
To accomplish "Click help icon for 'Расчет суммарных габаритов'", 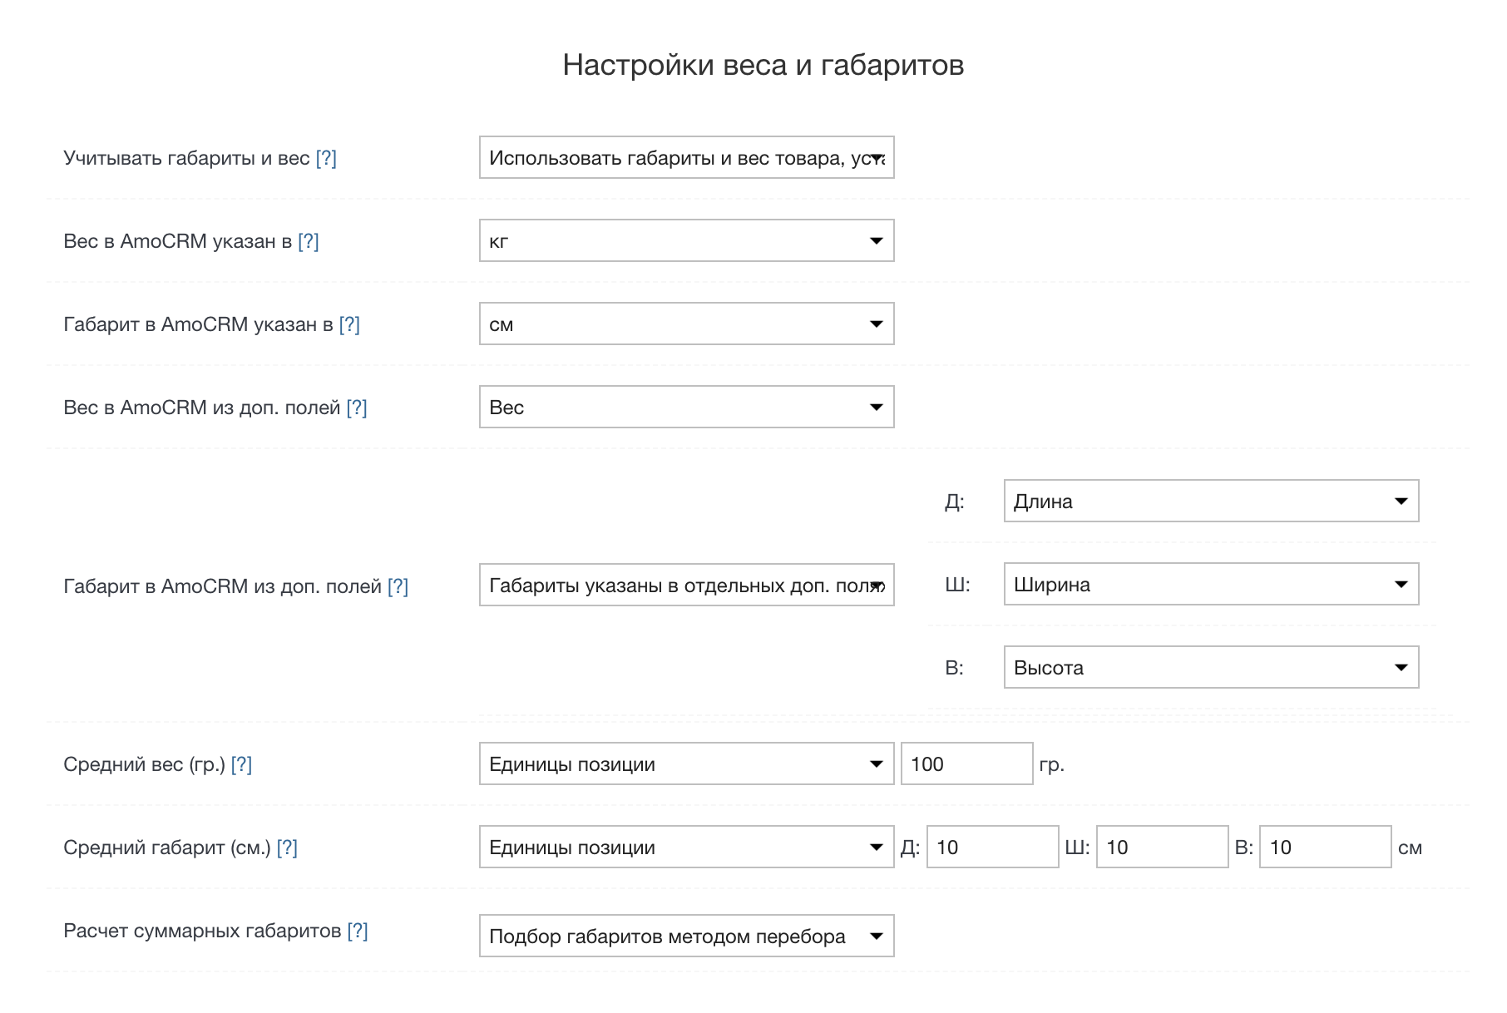I will point(358,931).
